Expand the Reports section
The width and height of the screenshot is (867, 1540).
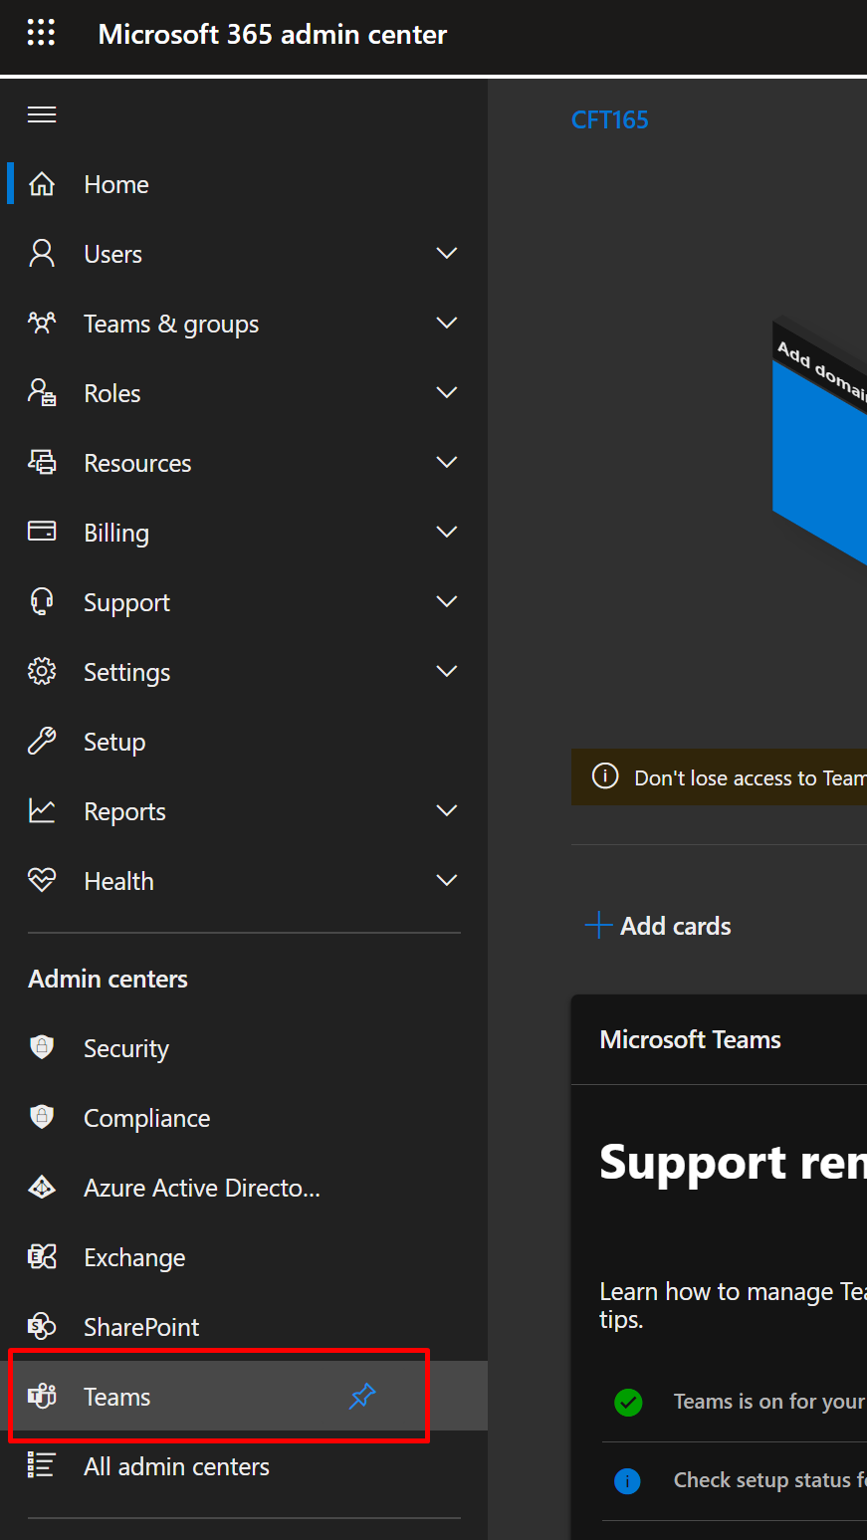point(446,810)
